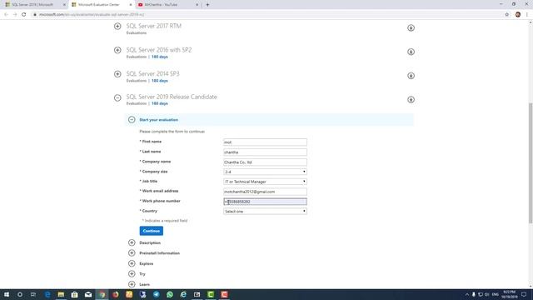
Task: Click the ENG language indicator
Action: [496, 294]
